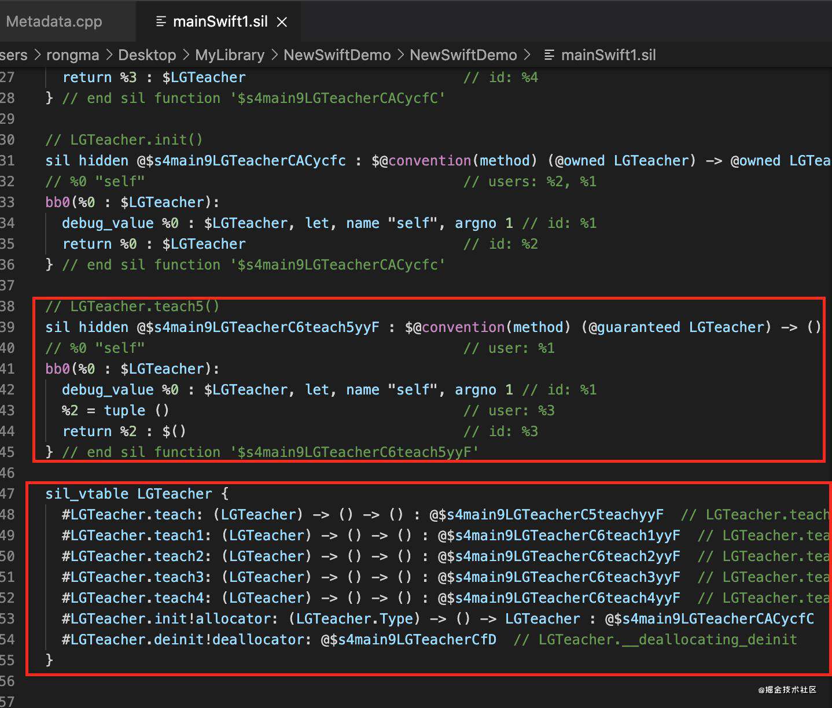Click the chevron after rongma breadcrumb
832x708 pixels.
click(x=109, y=55)
